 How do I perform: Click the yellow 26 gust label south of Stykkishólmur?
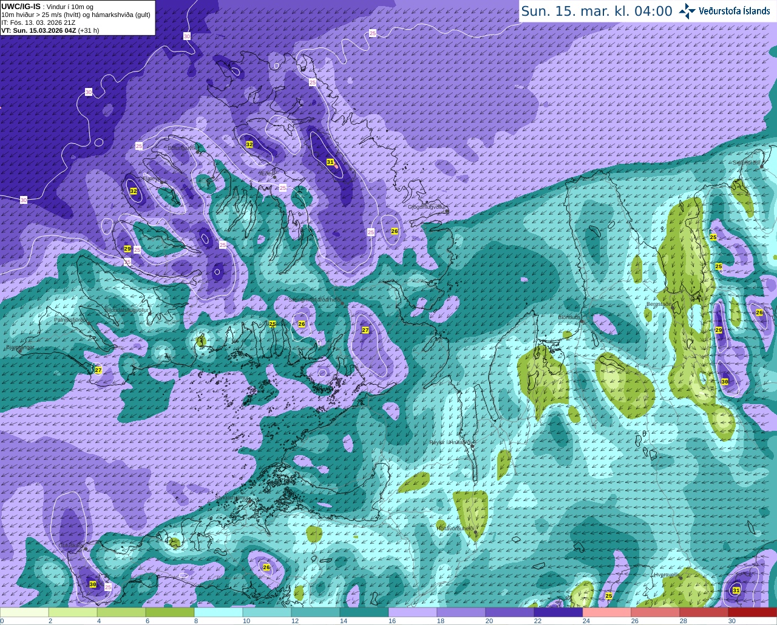pos(266,567)
